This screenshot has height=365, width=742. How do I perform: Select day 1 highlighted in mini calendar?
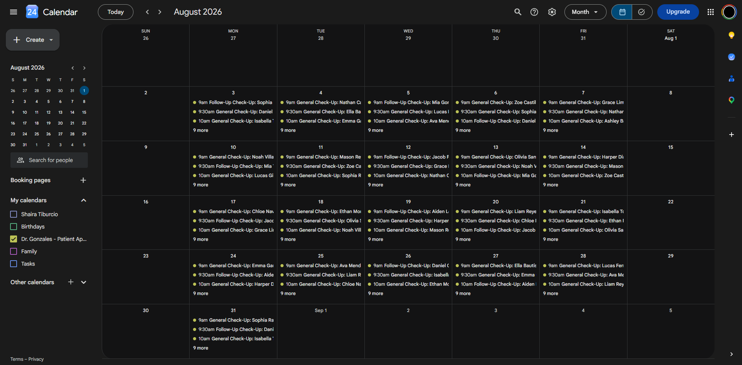84,90
